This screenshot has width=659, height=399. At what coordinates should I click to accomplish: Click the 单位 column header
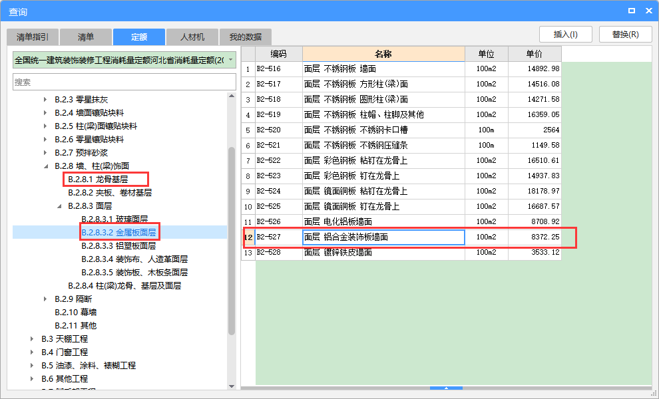(x=487, y=54)
